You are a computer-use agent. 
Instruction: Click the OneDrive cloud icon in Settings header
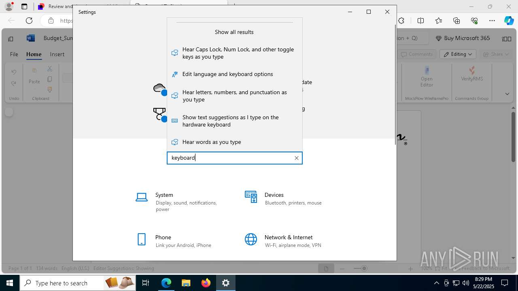(160, 89)
